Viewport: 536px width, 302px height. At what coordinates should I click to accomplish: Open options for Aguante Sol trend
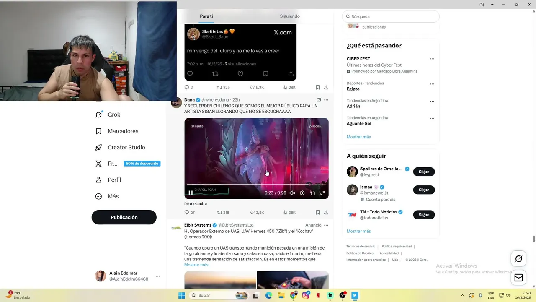(432, 119)
